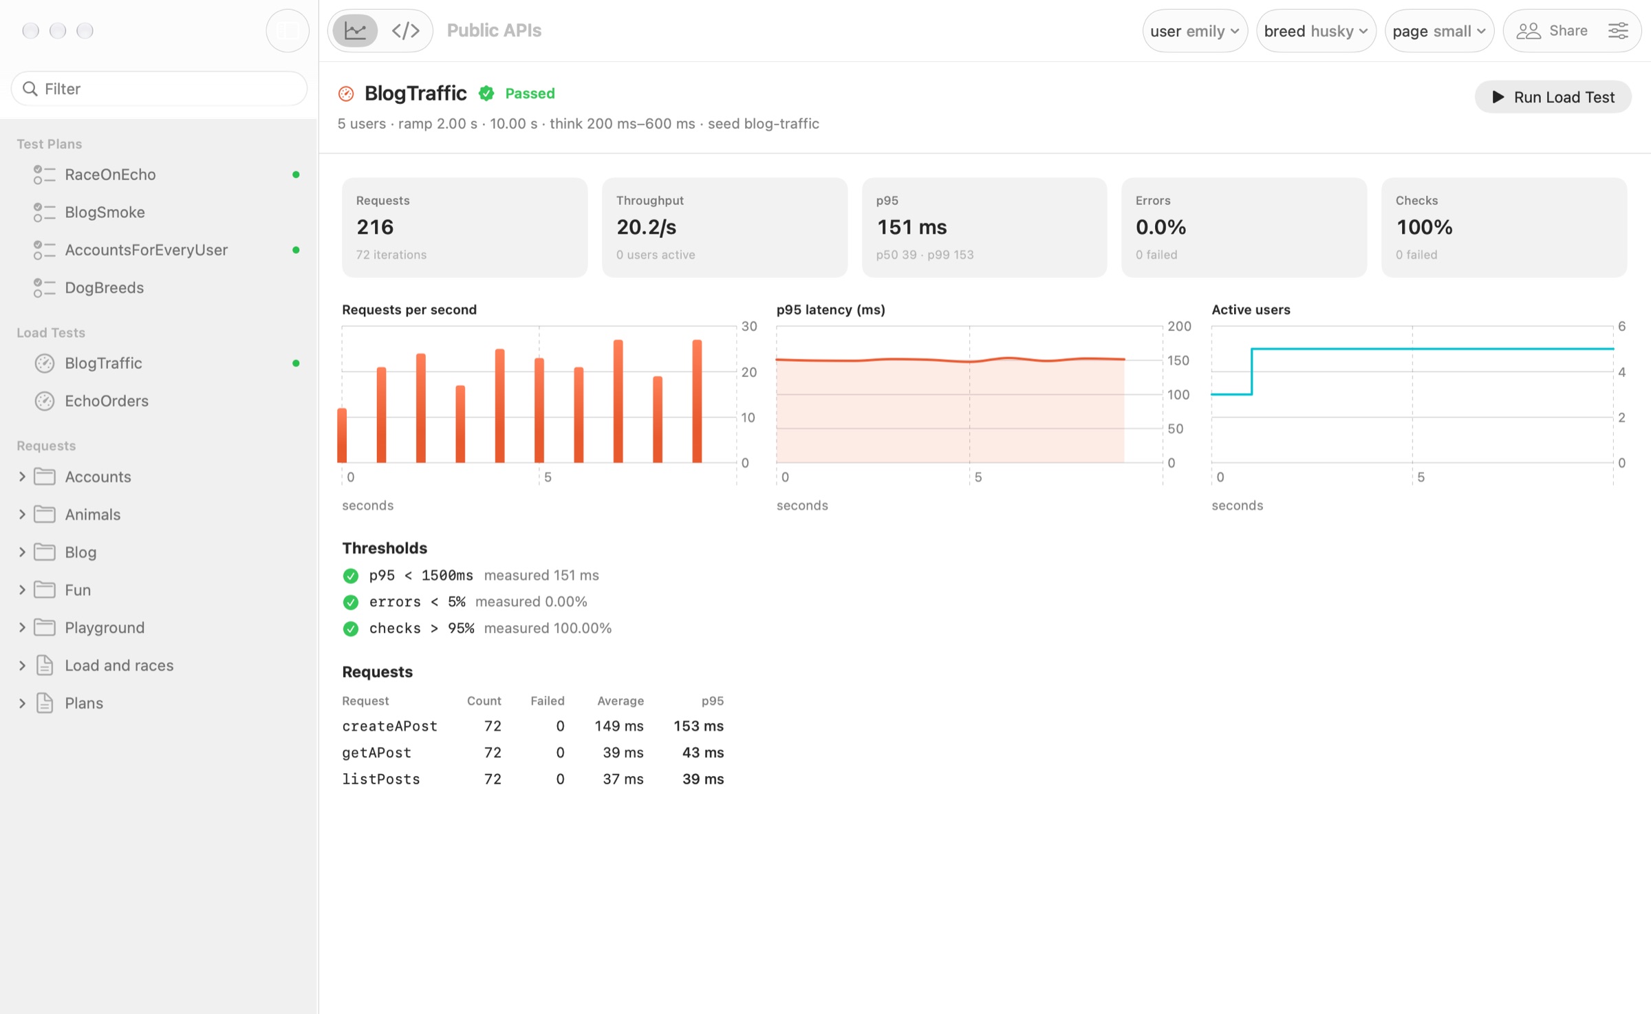Click the BlogTraffic gauge icon in sidebar
The height and width of the screenshot is (1014, 1651).
[45, 363]
